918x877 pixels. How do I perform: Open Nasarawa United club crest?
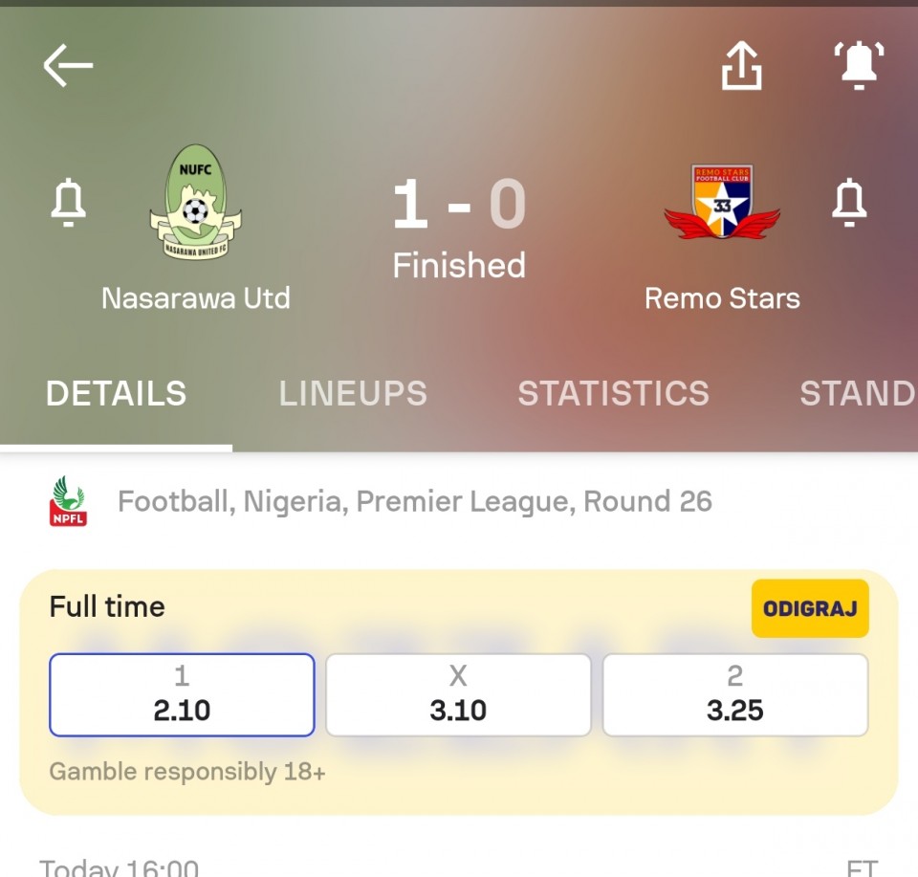195,202
